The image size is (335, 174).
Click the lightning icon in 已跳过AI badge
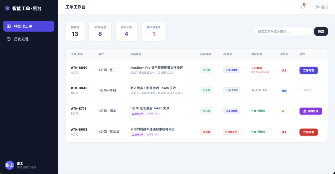pyautogui.click(x=226, y=132)
